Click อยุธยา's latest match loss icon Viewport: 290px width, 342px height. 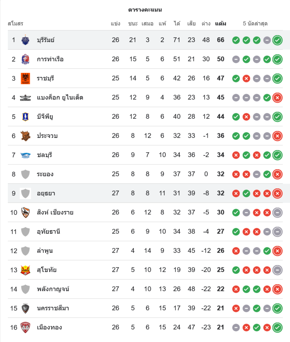click(x=277, y=193)
